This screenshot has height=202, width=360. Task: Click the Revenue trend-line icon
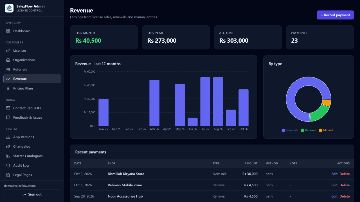[x=8, y=79]
